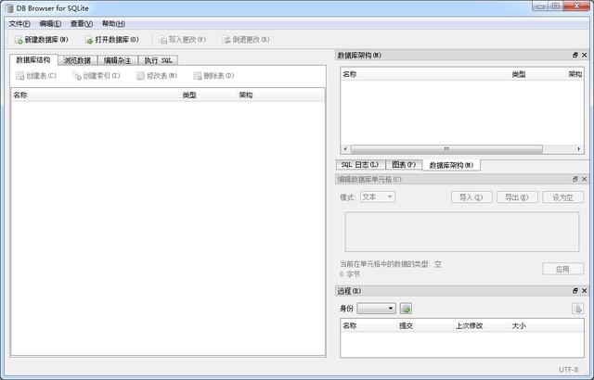This screenshot has width=594, height=380.
Task: Click the 修改表 (Modify Table) icon
Action: (140, 76)
